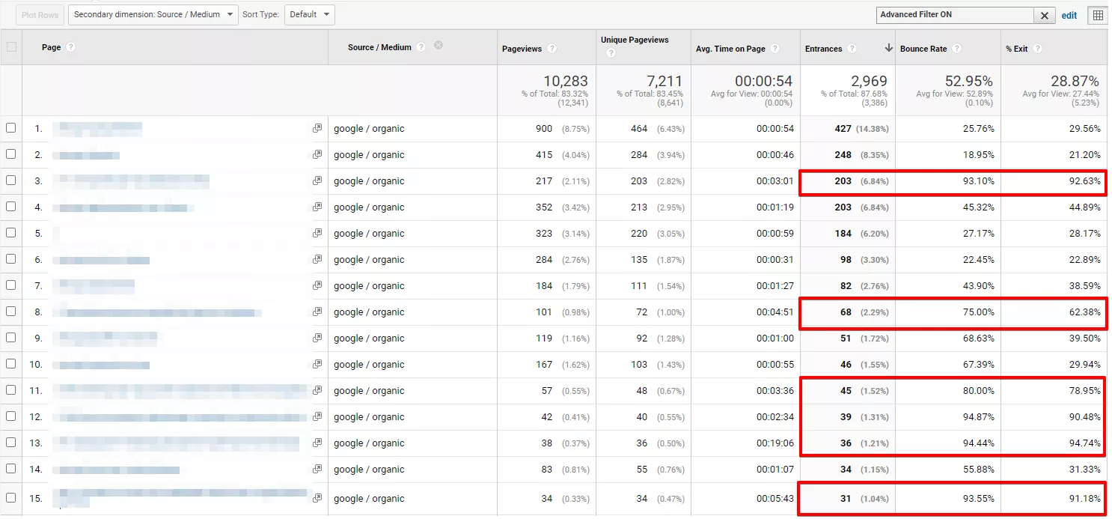Open the blurred page link in row 8

point(157,312)
